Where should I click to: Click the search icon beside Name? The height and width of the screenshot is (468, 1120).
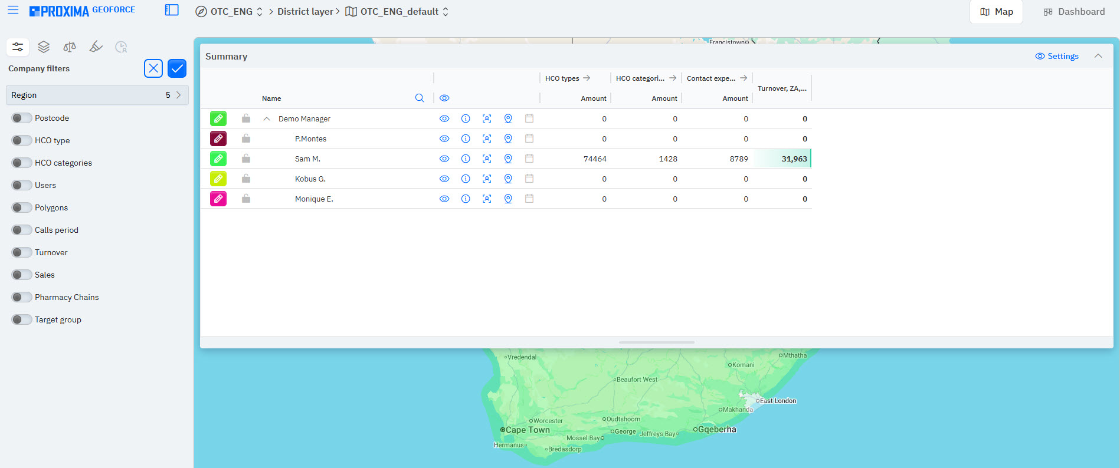click(420, 98)
